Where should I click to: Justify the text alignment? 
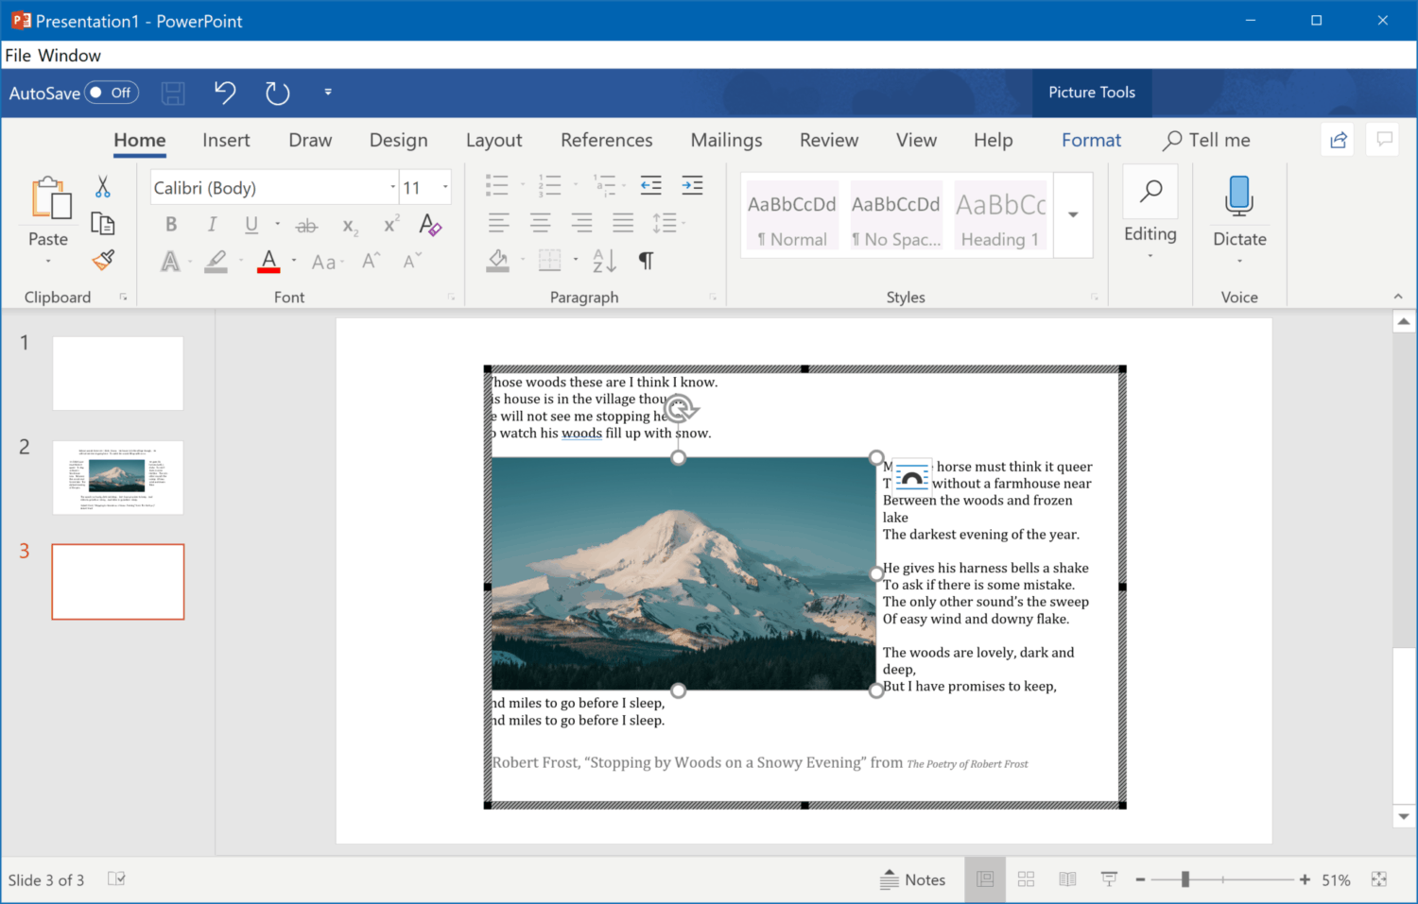coord(623,223)
